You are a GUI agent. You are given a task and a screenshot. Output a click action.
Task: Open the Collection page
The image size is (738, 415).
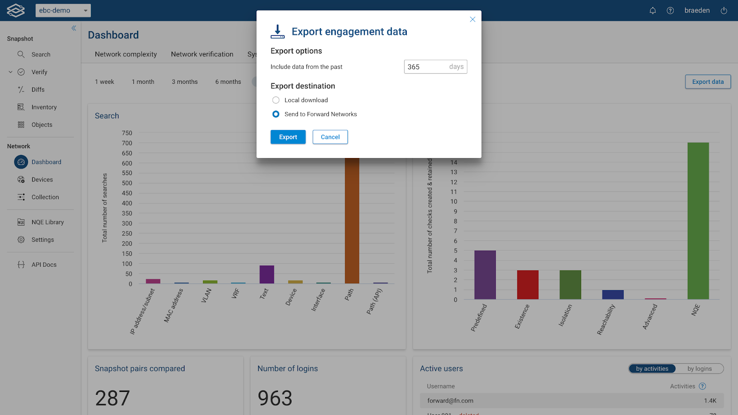45,197
